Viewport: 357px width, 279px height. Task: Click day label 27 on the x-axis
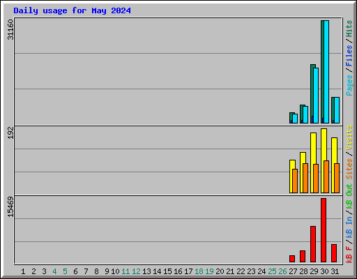pyautogui.click(x=293, y=271)
